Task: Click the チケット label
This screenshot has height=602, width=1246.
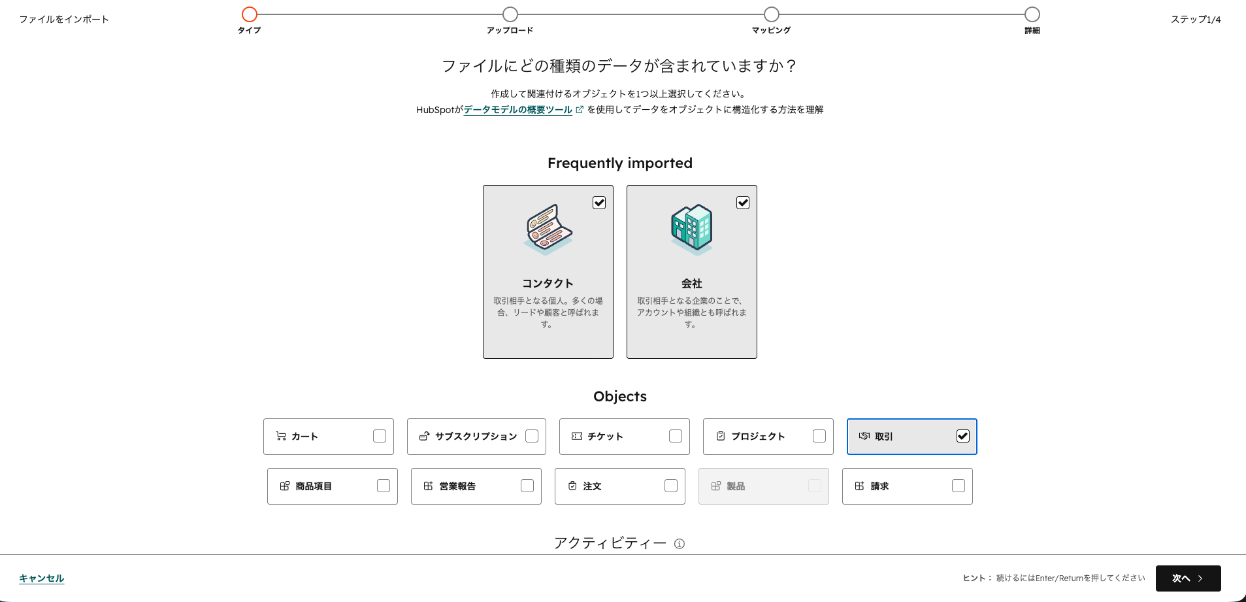Action: click(606, 436)
